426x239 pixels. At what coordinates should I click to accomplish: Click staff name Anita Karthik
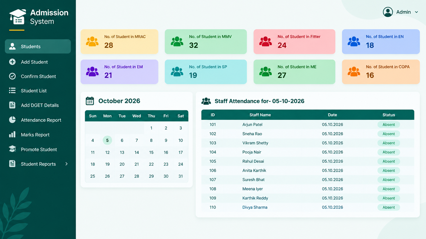click(254, 170)
